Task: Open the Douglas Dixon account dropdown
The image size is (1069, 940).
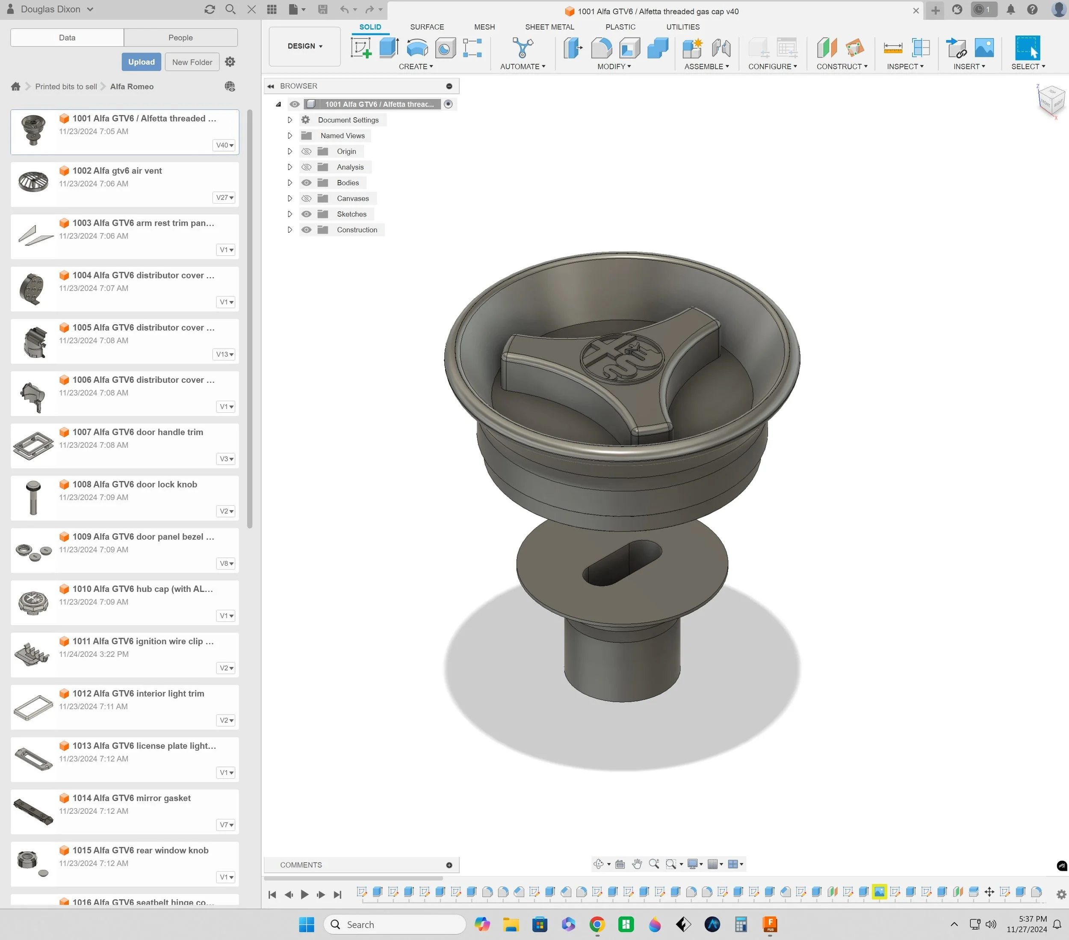Action: click(57, 9)
